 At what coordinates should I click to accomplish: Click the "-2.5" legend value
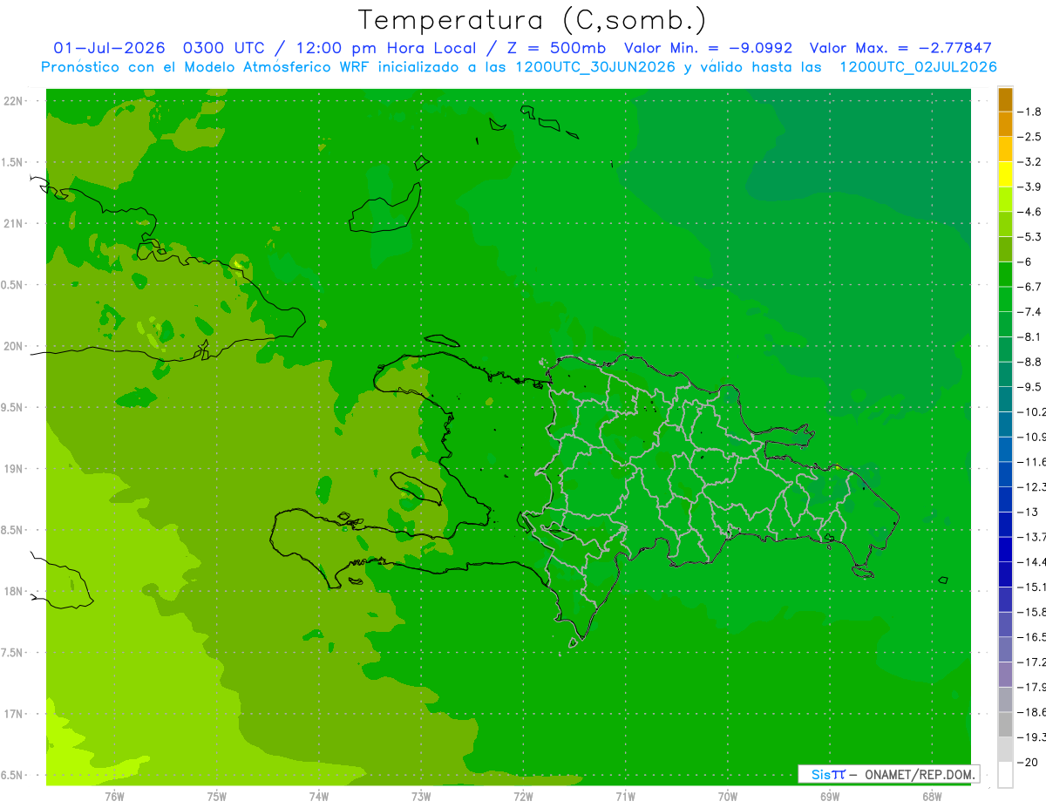1031,137
